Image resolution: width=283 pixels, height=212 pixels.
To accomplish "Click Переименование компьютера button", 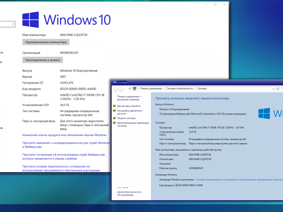I will 46,42.
